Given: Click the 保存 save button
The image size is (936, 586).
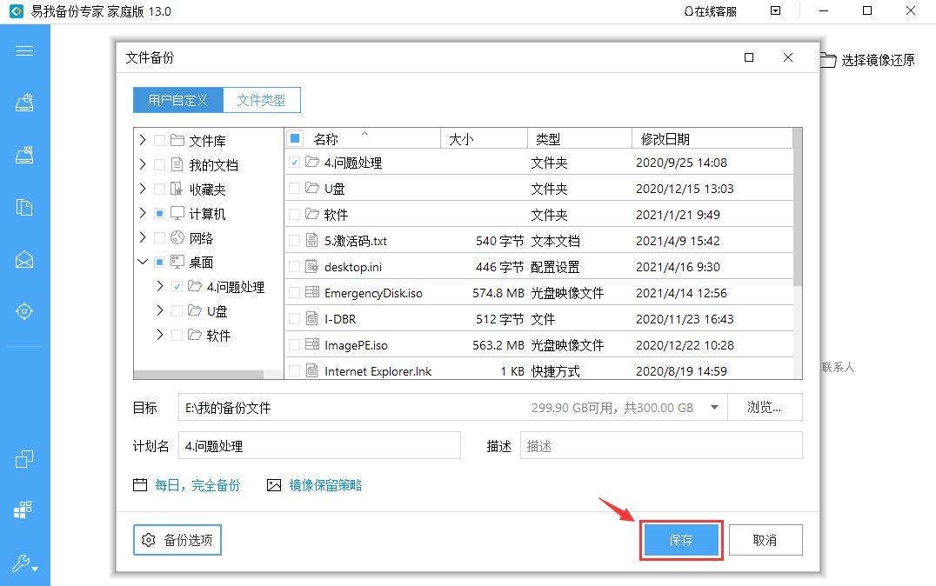Looking at the screenshot, I should pos(681,540).
